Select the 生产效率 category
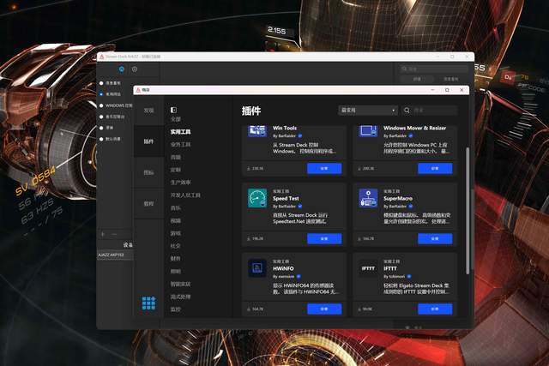The height and width of the screenshot is (366, 549). pyautogui.click(x=180, y=183)
